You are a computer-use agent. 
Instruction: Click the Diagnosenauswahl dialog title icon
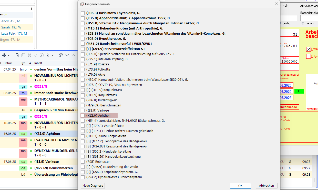(x=82, y=4)
